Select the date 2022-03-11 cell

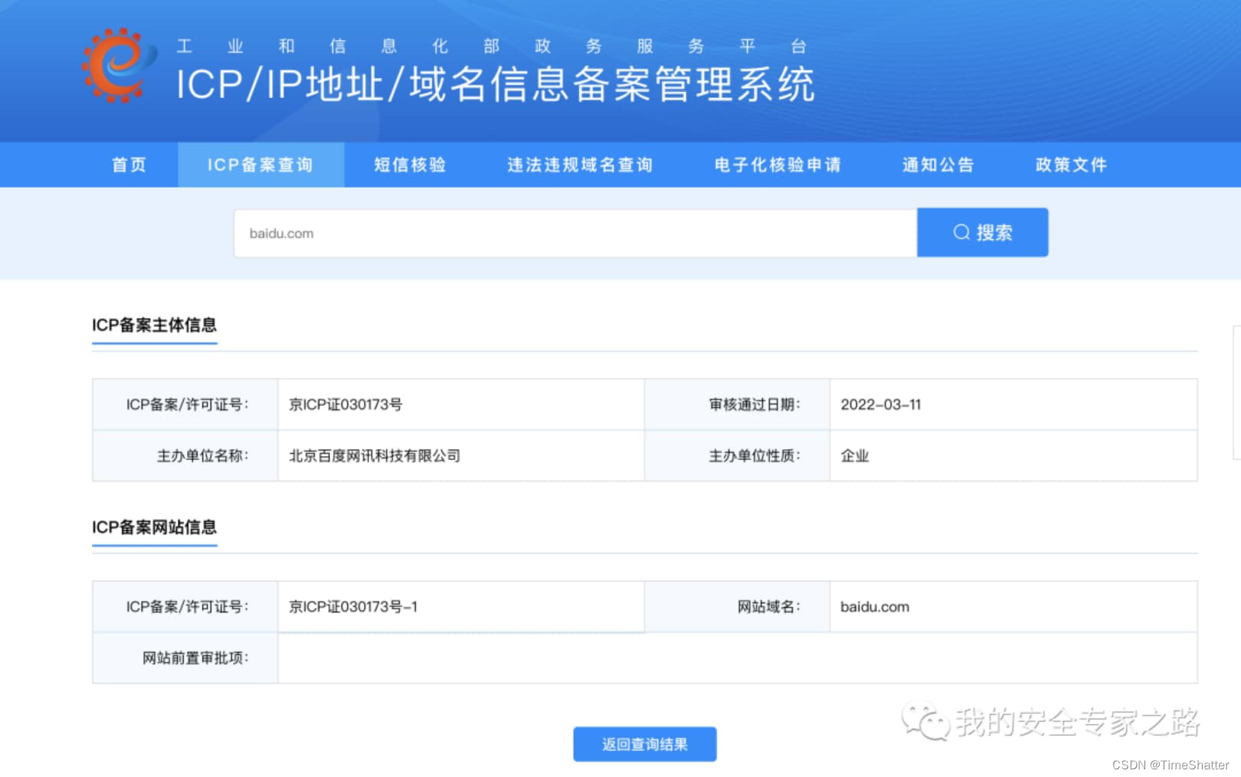1013,405
